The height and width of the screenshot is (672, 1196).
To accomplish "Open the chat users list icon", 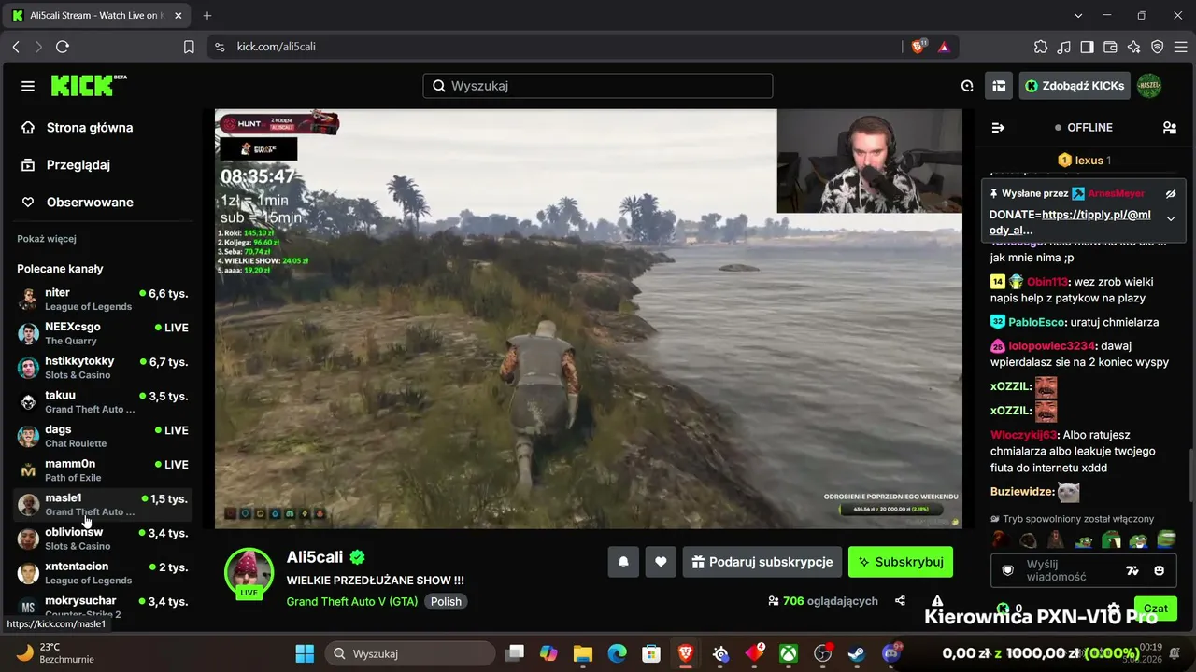I will [1169, 128].
